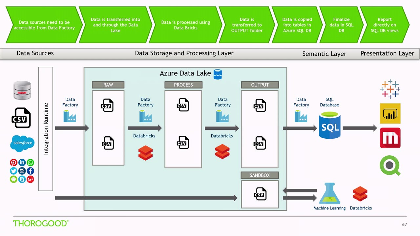The width and height of the screenshot is (420, 236).
Task: Click the Facebook icon
Action: click(31, 171)
